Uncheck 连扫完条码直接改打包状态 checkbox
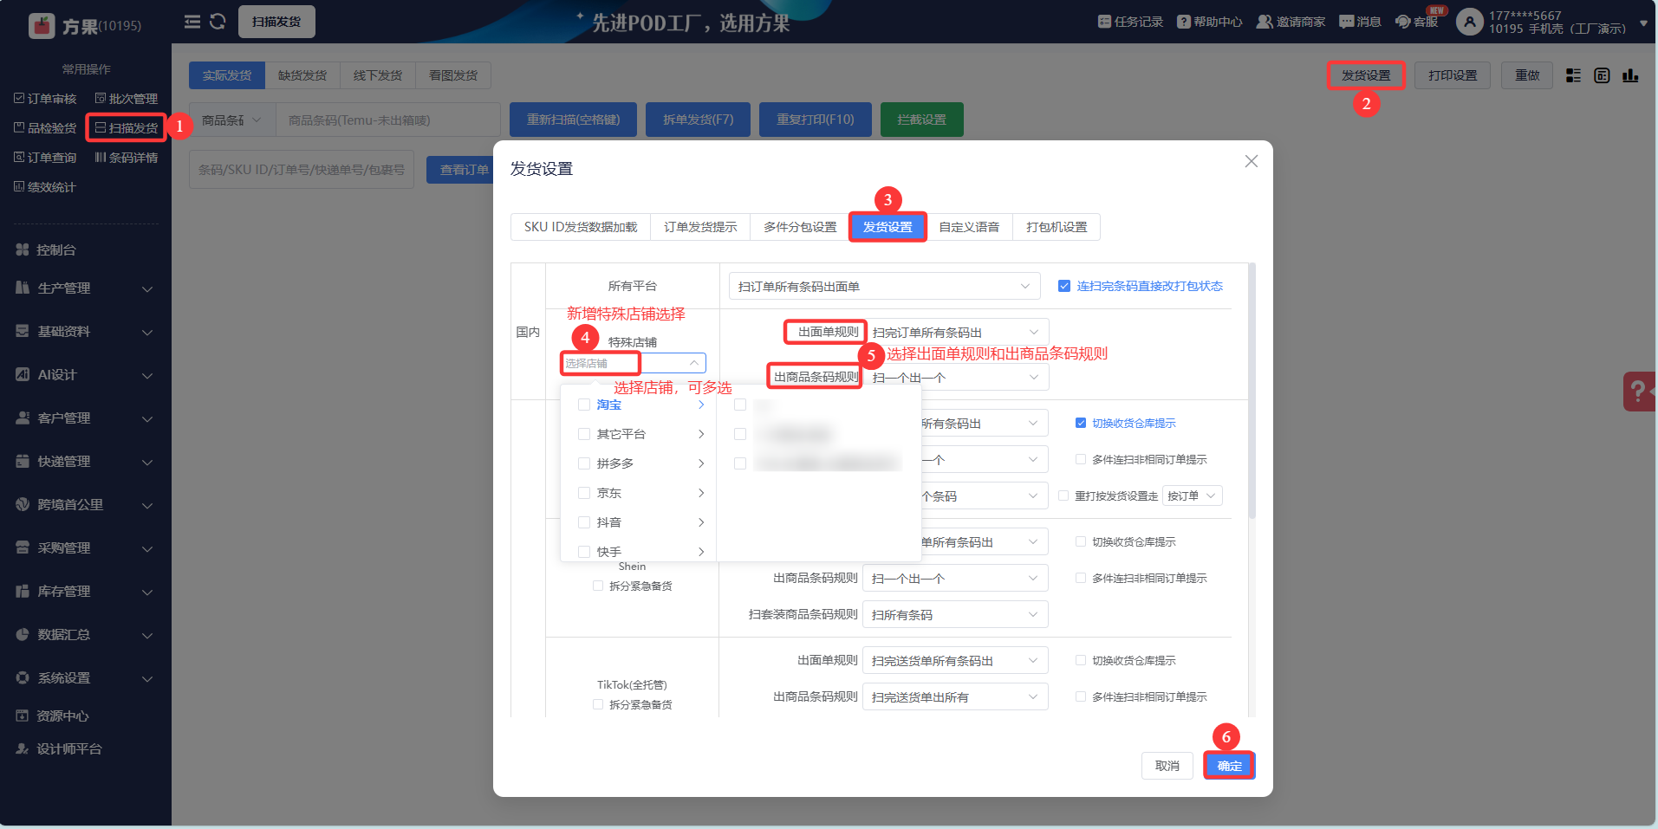1658x829 pixels. 1064,286
